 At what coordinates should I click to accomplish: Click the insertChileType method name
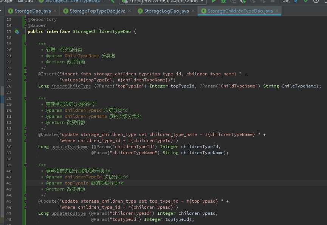71,86
